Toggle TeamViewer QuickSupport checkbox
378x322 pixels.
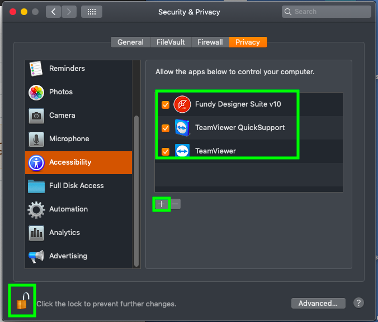(166, 128)
